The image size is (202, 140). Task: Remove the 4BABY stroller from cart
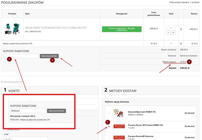[x=181, y=29]
